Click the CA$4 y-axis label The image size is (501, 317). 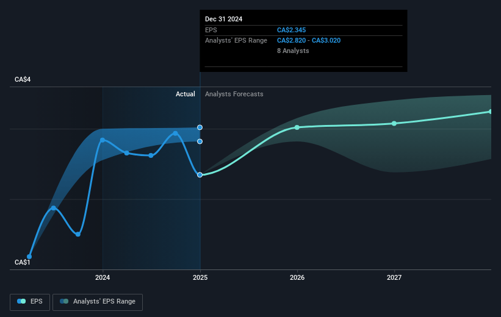point(23,79)
